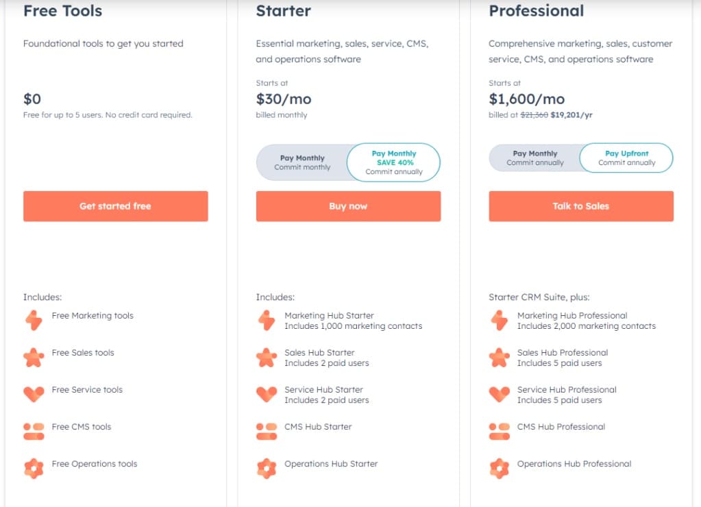Click the CMS Hub Professional icon
701x507 pixels.
pyautogui.click(x=500, y=432)
